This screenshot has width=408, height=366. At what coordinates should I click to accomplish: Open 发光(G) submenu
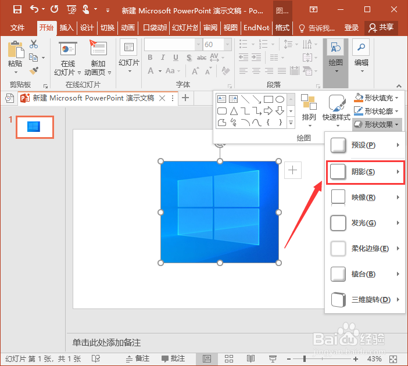pos(366,223)
